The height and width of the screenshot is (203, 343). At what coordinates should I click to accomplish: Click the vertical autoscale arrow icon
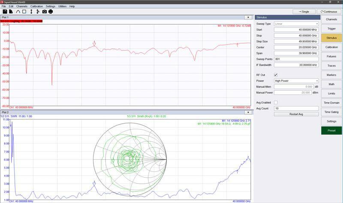pyautogui.click(x=31, y=12)
